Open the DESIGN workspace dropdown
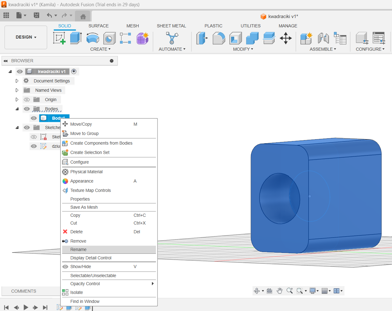The height and width of the screenshot is (311, 392). (26, 37)
